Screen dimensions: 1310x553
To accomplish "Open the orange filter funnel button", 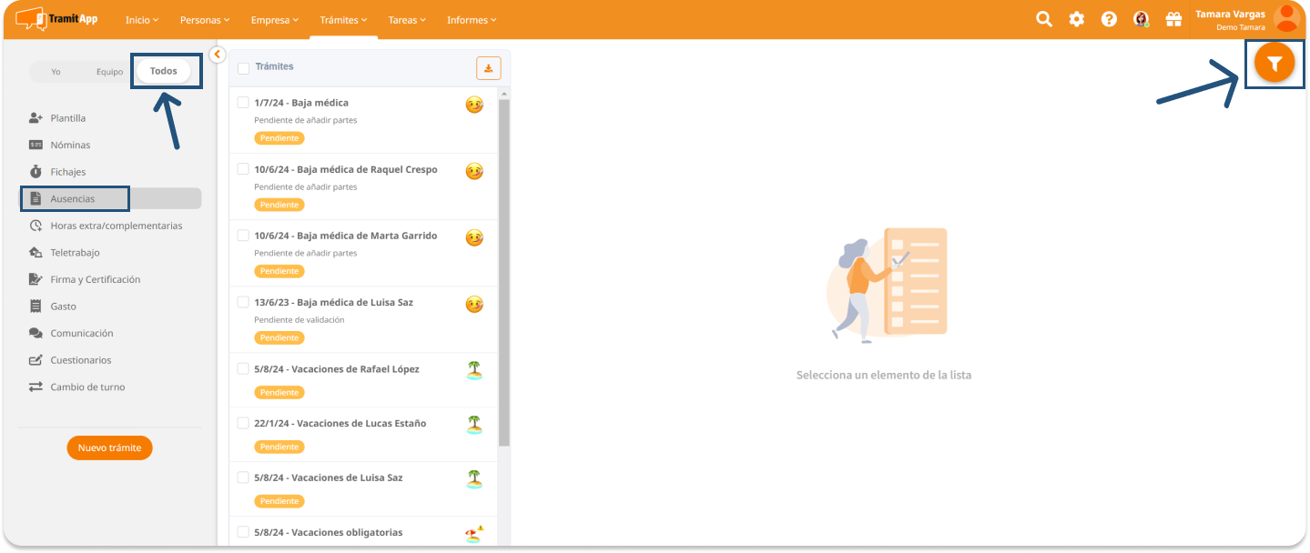I will (1274, 64).
